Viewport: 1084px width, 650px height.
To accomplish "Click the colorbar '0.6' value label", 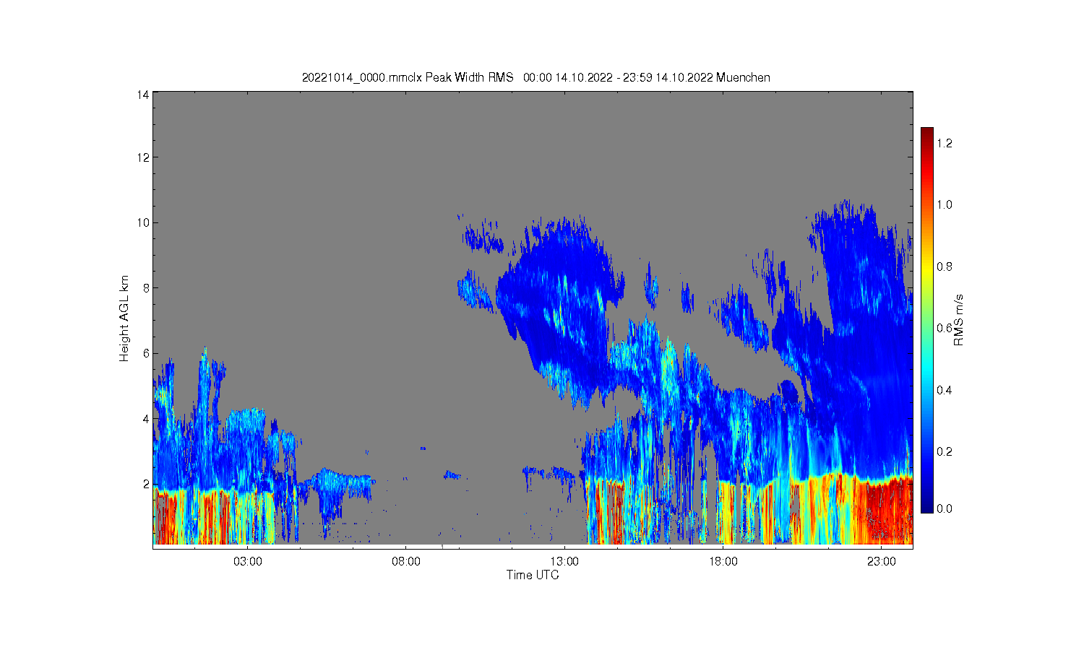I will point(945,328).
